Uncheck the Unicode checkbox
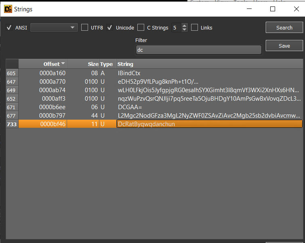 click(x=109, y=28)
